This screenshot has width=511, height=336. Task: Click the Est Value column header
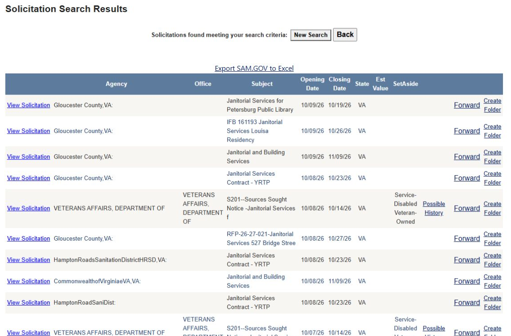[380, 84]
